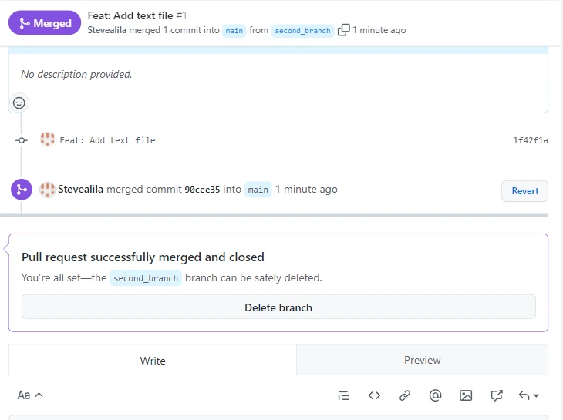The image size is (563, 420).
Task: Attach an image using the image icon
Action: 466,395
